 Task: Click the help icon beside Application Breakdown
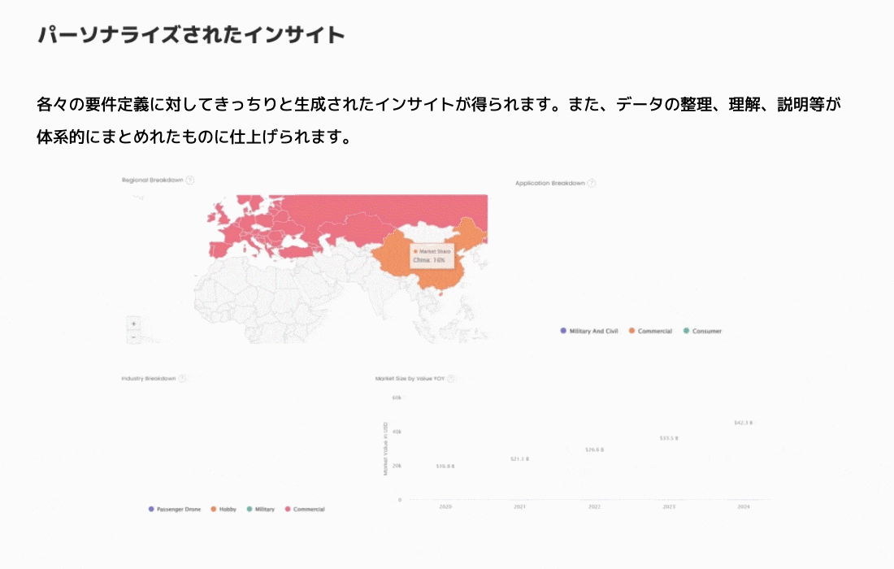(591, 184)
